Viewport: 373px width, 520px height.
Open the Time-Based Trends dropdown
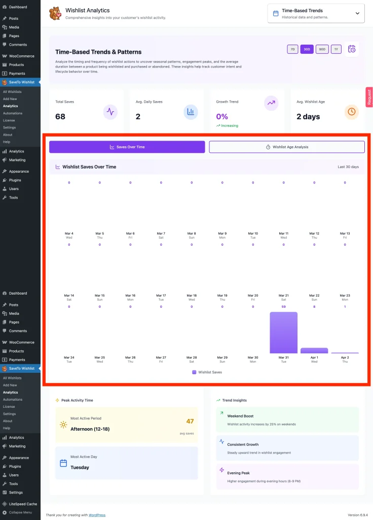[316, 14]
